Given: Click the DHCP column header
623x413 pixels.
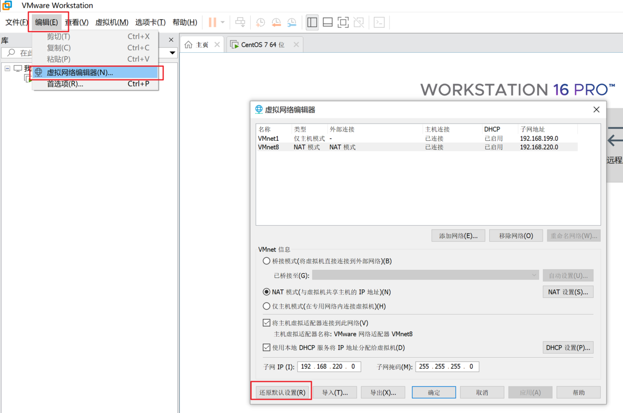Looking at the screenshot, I should click(x=500, y=129).
